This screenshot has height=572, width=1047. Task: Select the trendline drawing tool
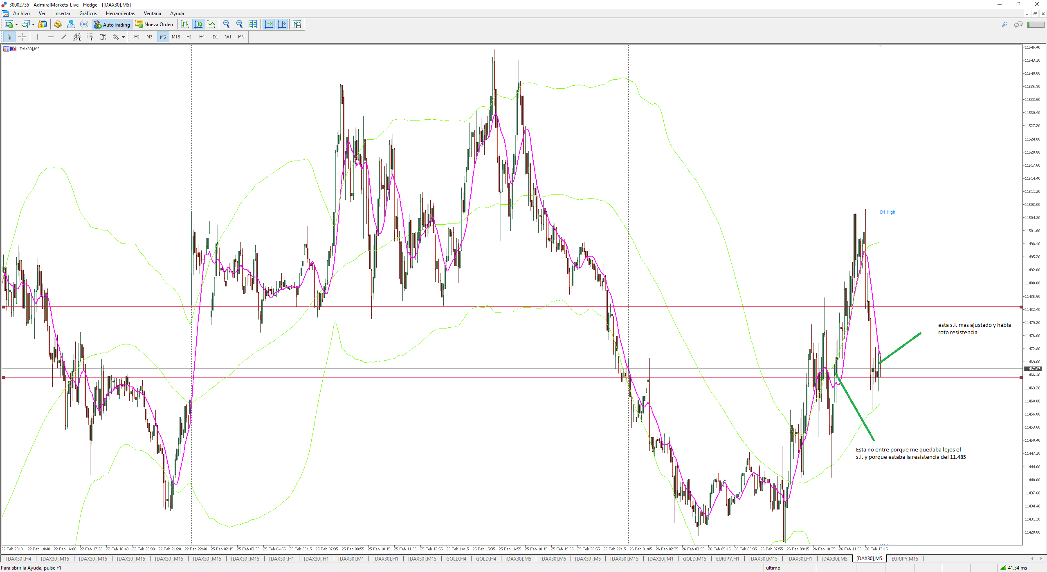pyautogui.click(x=63, y=37)
